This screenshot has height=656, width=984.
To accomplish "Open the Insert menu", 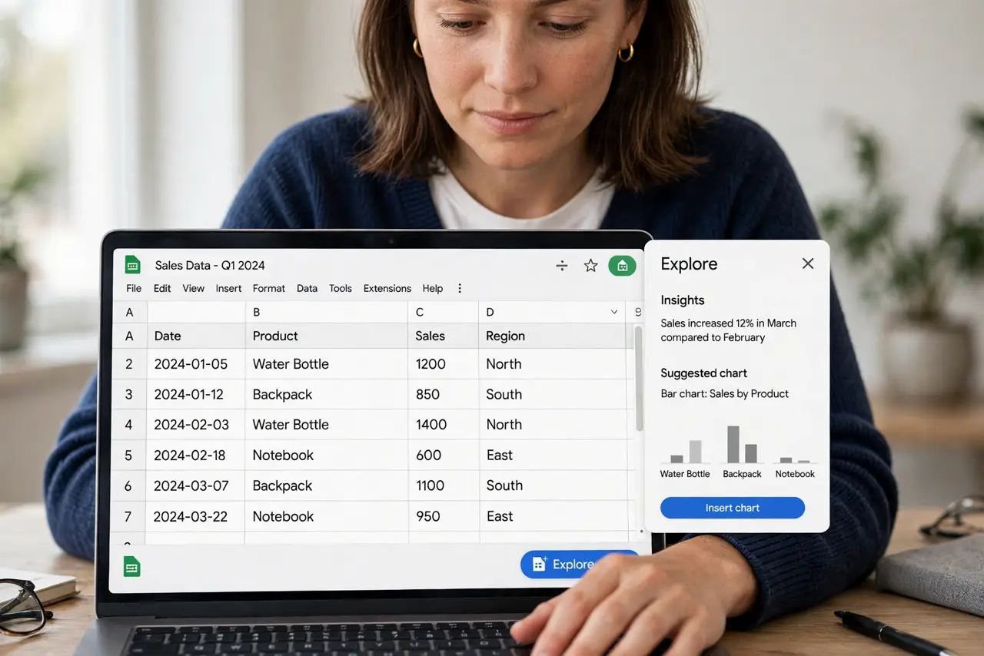I will pyautogui.click(x=228, y=289).
